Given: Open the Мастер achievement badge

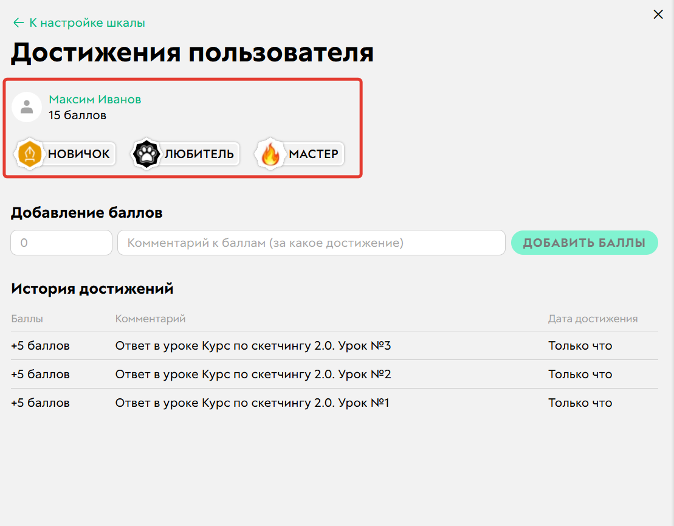Looking at the screenshot, I should click(299, 154).
